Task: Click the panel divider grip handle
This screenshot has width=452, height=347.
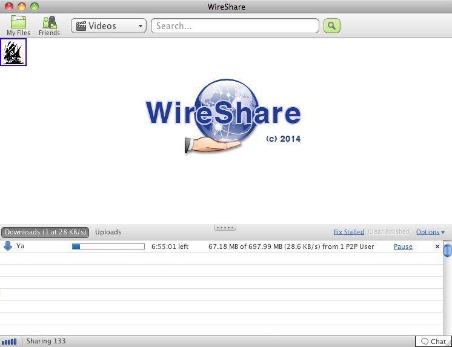Action: pyautogui.click(x=225, y=228)
